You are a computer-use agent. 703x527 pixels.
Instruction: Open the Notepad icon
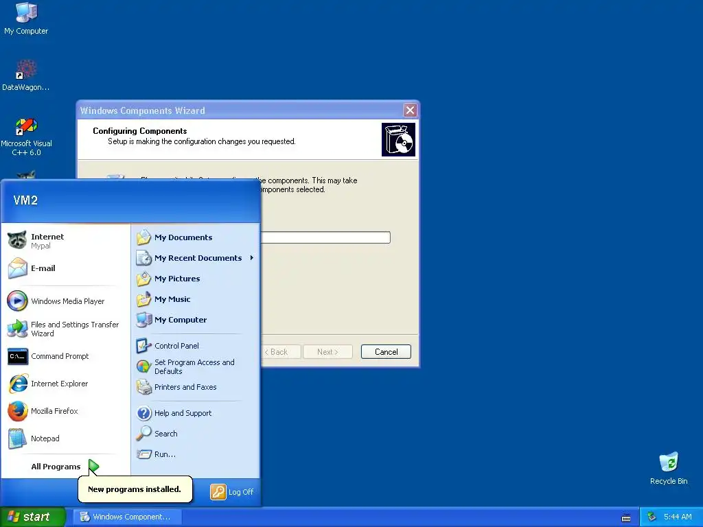point(17,438)
